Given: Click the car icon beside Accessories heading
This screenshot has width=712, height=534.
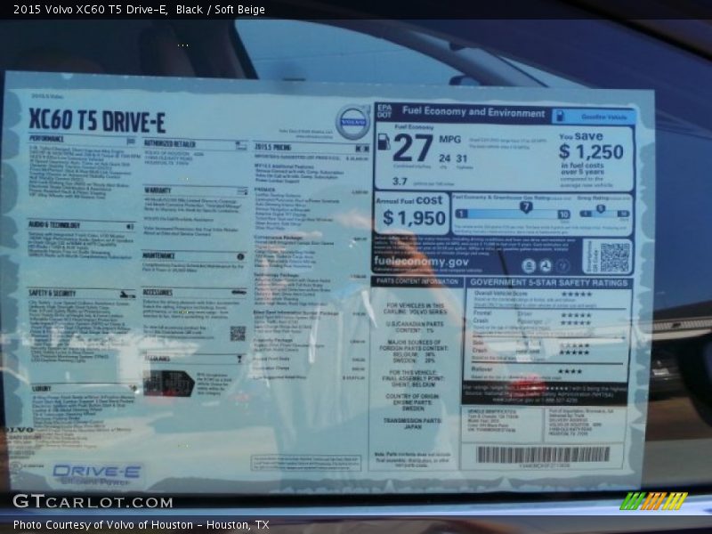Looking at the screenshot, I should (239, 293).
